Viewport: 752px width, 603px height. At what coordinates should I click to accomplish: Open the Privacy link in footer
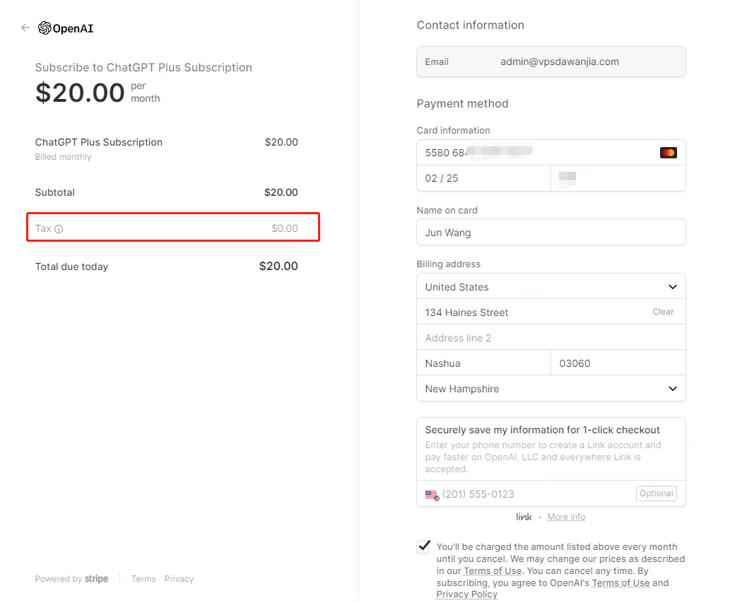click(179, 578)
